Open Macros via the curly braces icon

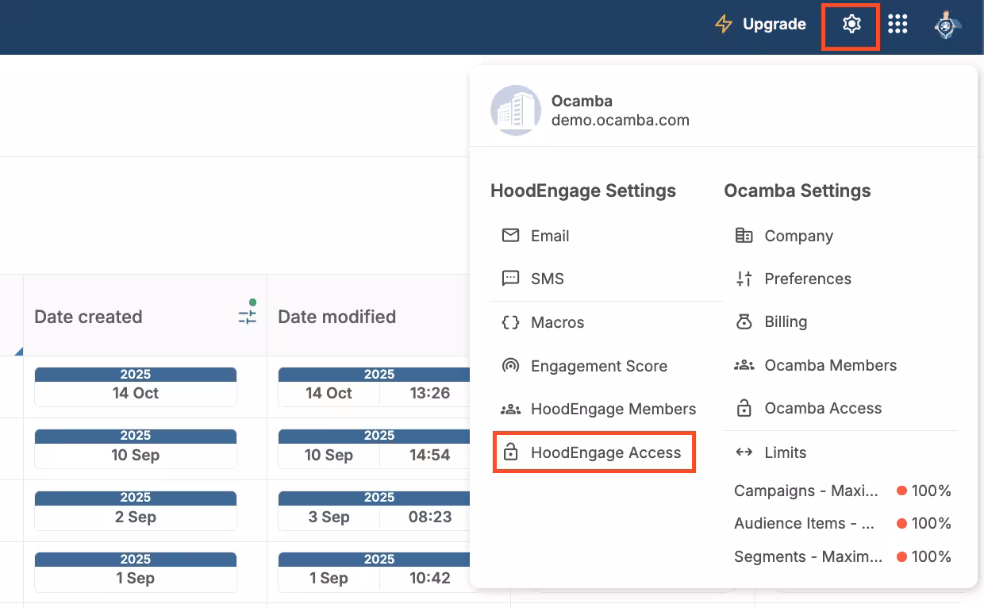[510, 322]
